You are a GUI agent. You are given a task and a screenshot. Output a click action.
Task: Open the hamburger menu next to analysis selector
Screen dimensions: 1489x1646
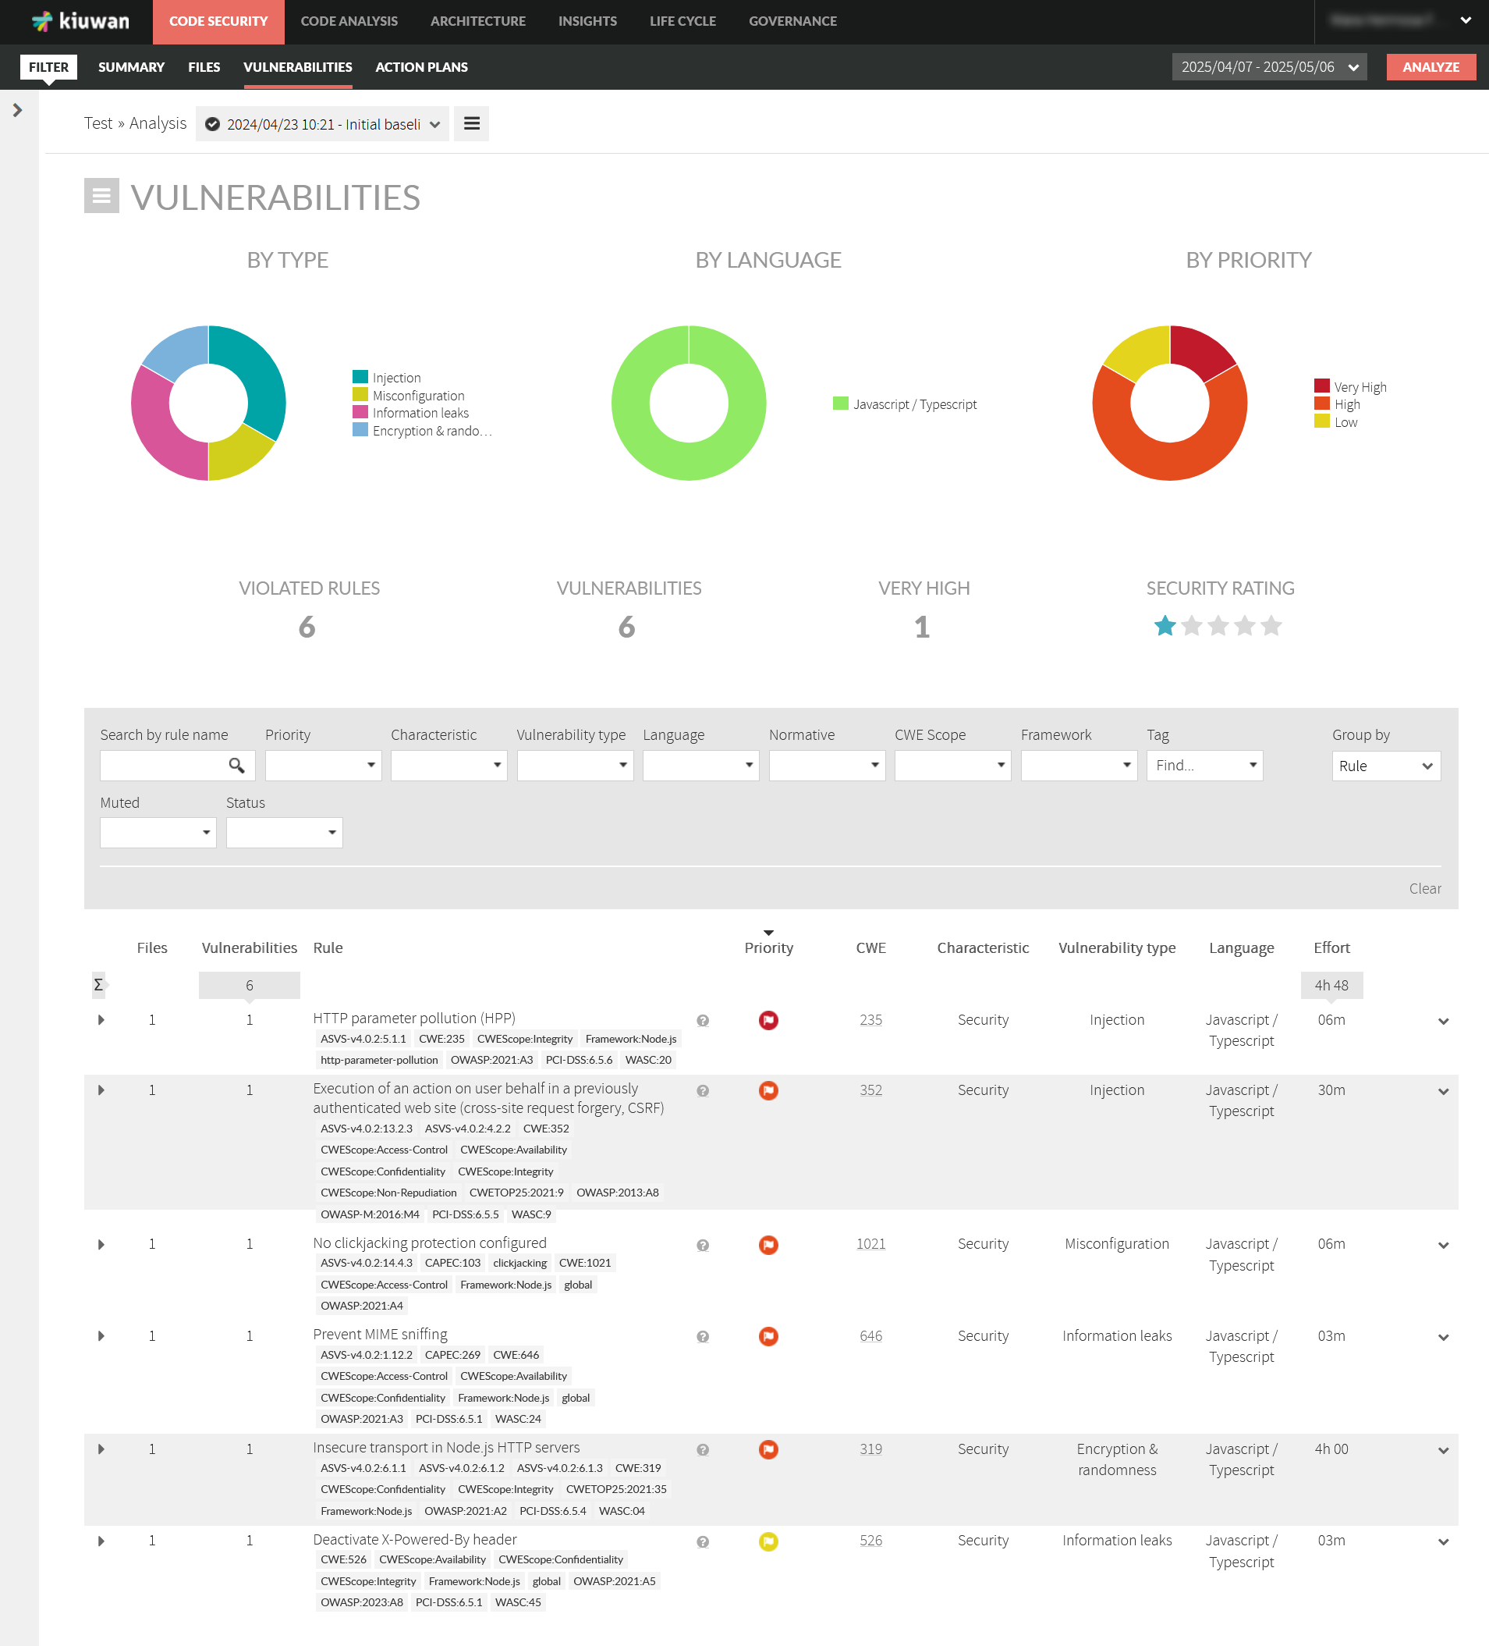[471, 124]
